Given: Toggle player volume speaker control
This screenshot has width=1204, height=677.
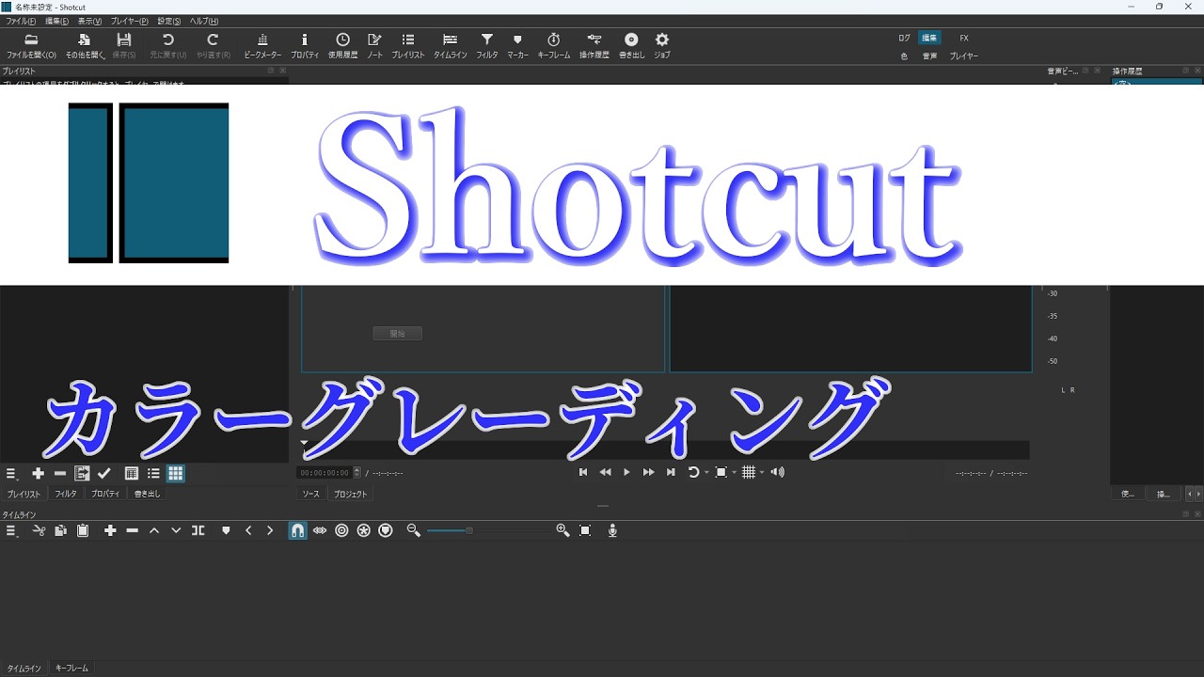Looking at the screenshot, I should click(777, 472).
